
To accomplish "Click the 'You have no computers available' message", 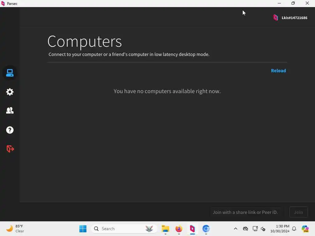I will pyautogui.click(x=167, y=91).
